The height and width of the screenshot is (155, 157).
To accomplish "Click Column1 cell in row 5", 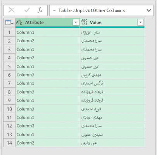I will click(x=47, y=66).
